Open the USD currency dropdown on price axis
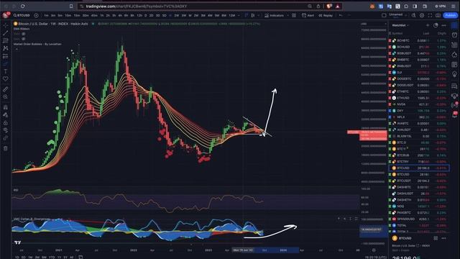 tap(373, 24)
